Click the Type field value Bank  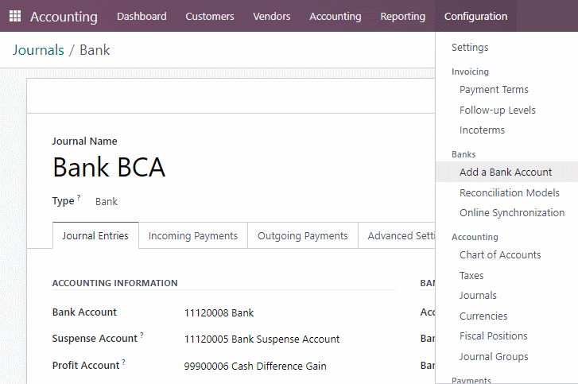click(x=107, y=202)
